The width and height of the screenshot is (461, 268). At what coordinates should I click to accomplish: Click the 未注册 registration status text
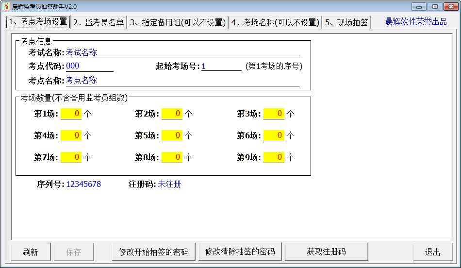169,184
